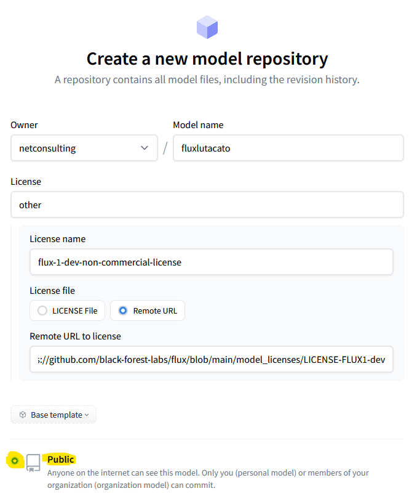Viewport: 412px width, 499px height.
Task: Click the Public repository book icon
Action: tap(33, 463)
